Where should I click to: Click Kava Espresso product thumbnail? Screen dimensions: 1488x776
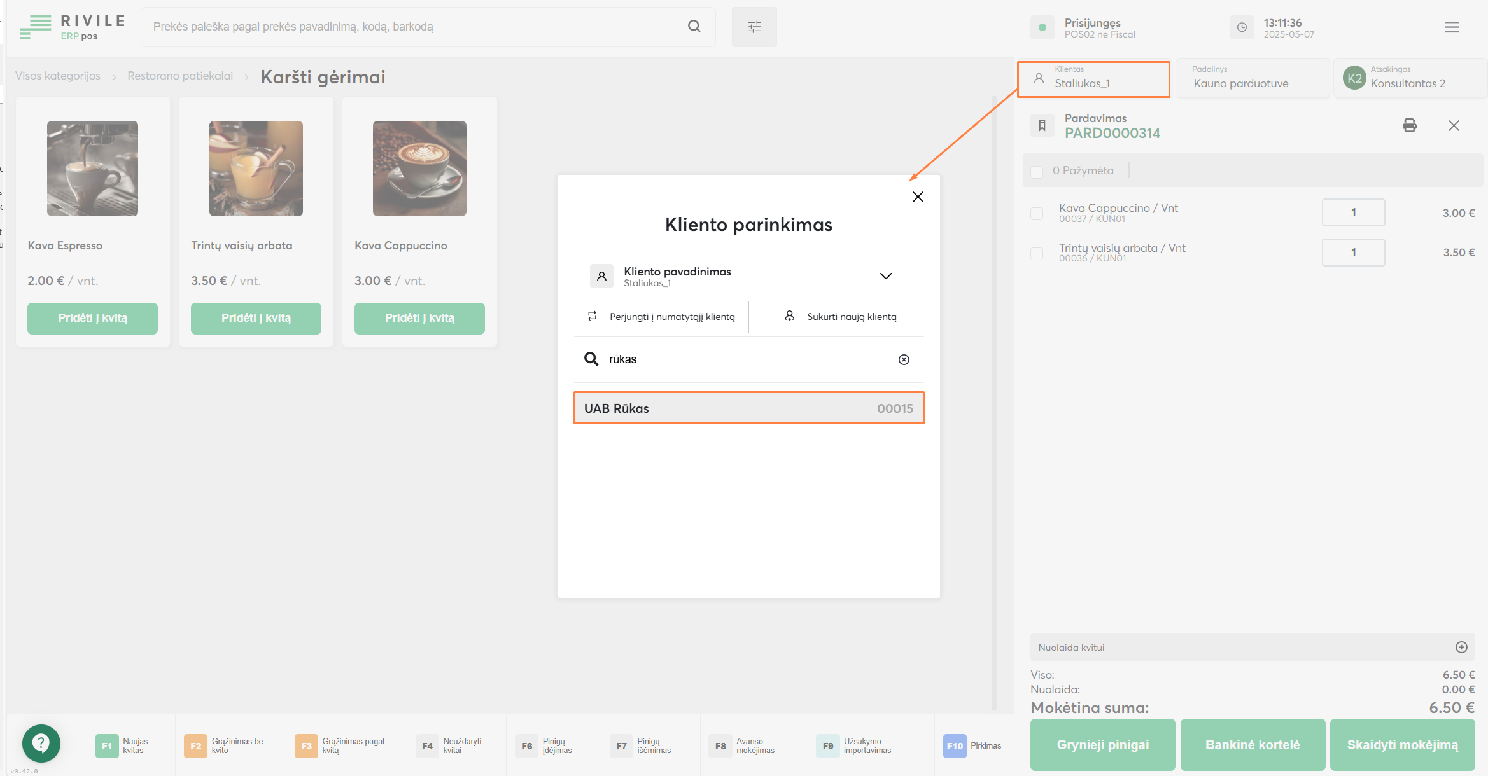pos(92,169)
